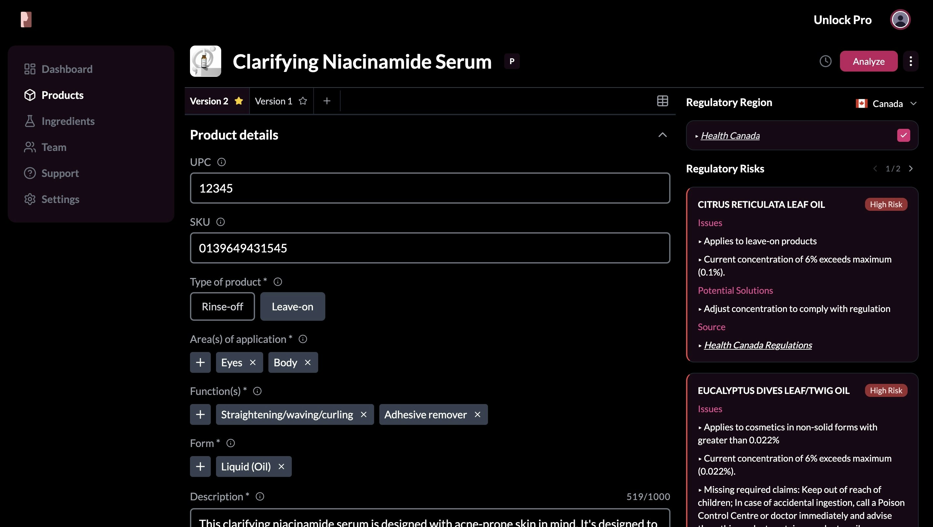Switch to the Version 1 tab

point(274,101)
